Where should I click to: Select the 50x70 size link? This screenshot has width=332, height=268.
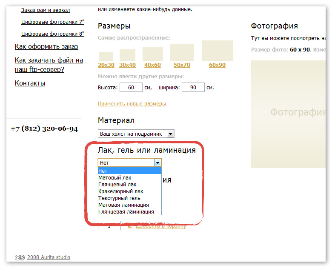point(182,65)
